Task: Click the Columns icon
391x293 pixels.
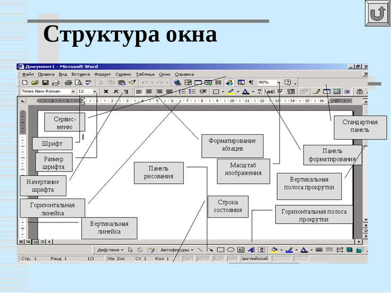Action: (218, 82)
